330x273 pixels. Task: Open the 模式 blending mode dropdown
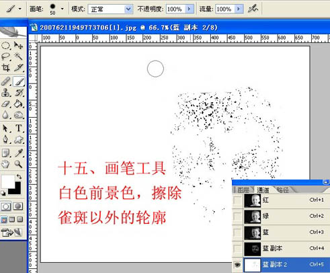tap(110, 9)
